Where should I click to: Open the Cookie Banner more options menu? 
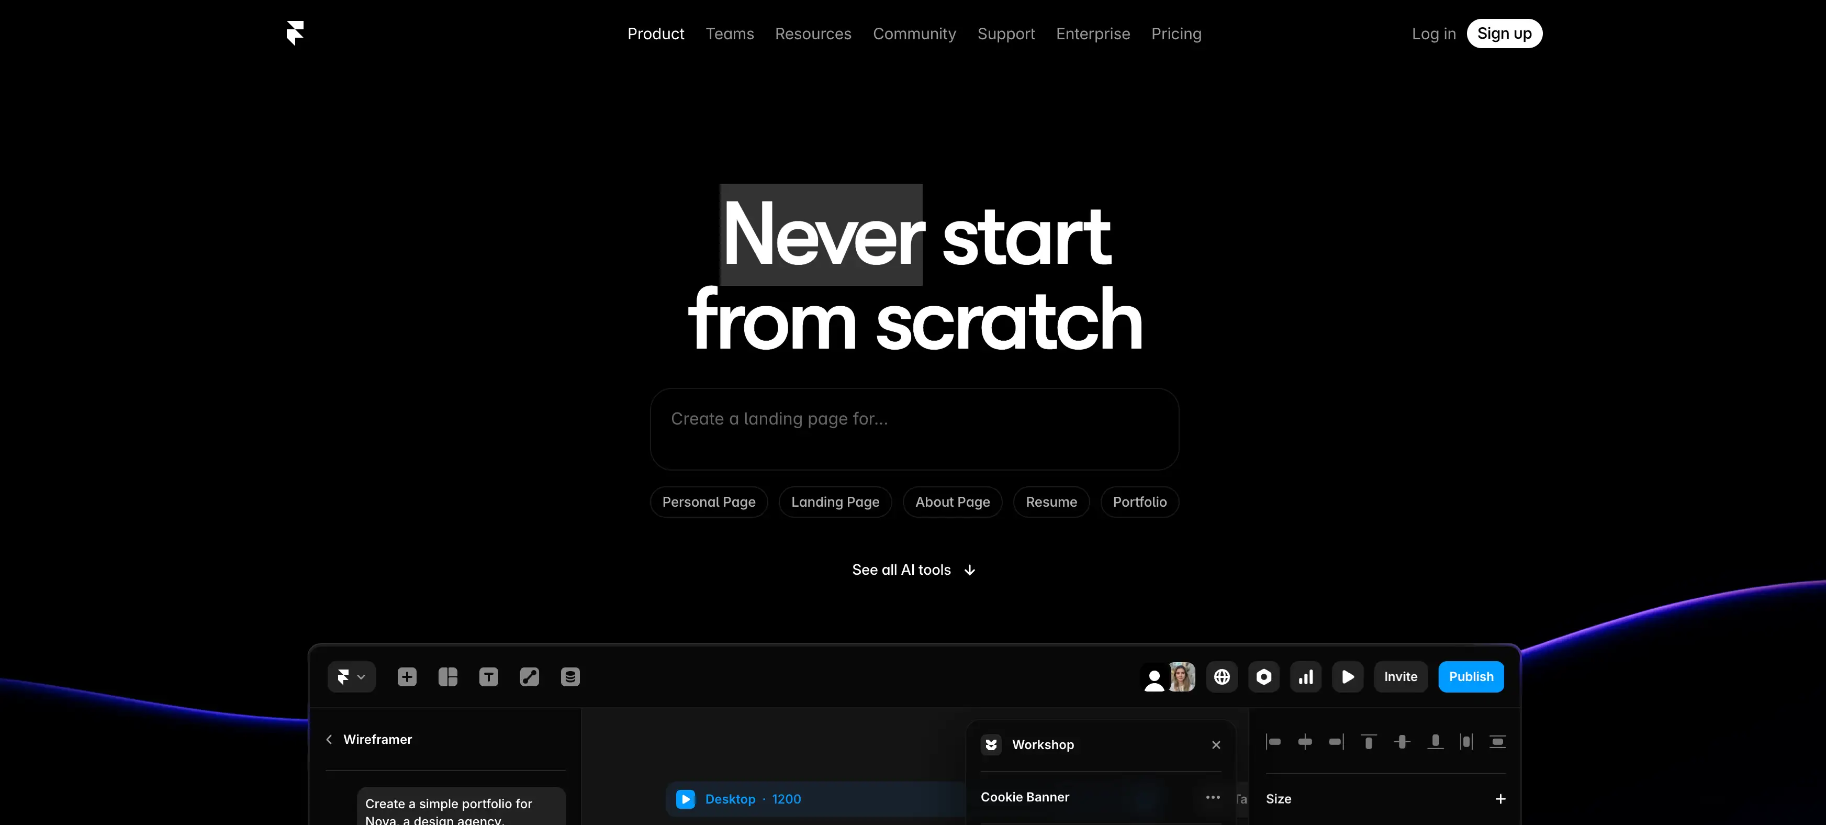click(1213, 797)
